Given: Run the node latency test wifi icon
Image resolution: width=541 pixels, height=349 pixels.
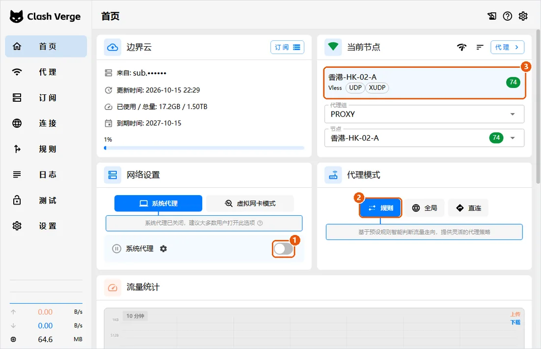Looking at the screenshot, I should (x=461, y=47).
